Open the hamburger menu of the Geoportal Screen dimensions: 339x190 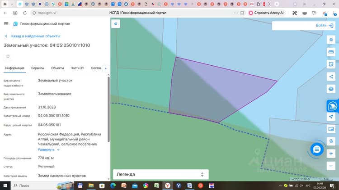click(x=6, y=24)
